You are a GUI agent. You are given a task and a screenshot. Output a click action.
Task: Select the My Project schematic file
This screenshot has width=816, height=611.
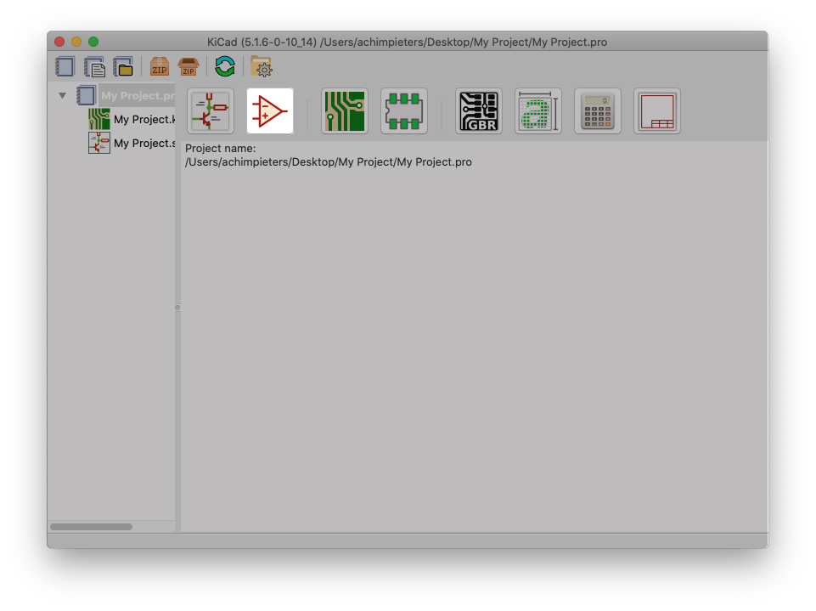tap(132, 143)
